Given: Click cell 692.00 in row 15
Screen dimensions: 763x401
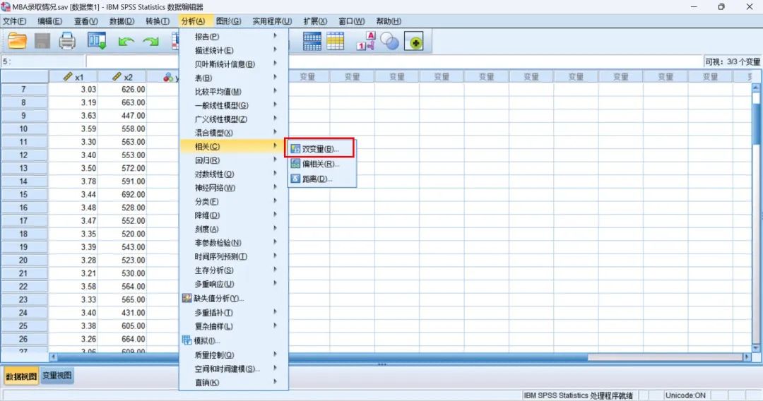Looking at the screenshot, I should click(x=122, y=194).
